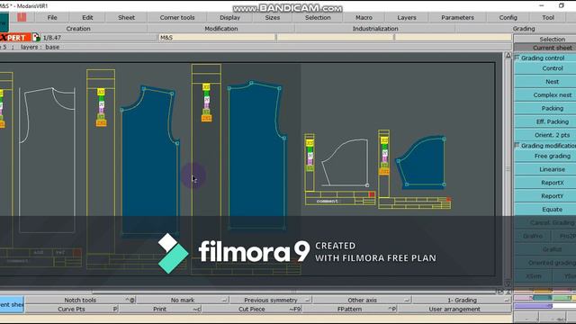Click the M&S name input field

point(217,38)
